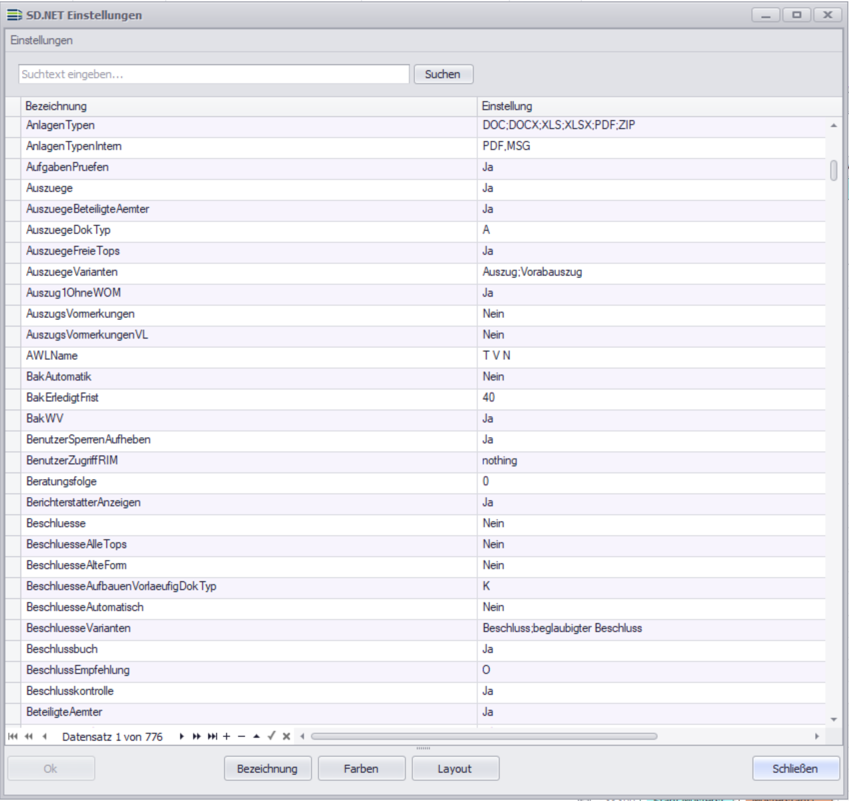Image resolution: width=849 pixels, height=801 pixels.
Task: Skip to next page of records
Action: tap(196, 736)
